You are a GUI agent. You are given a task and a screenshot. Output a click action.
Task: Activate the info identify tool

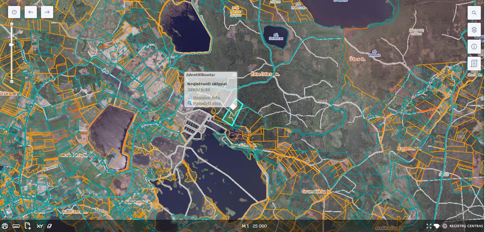coord(474,47)
